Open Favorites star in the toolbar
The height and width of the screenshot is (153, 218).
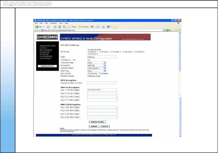tap(83, 27)
